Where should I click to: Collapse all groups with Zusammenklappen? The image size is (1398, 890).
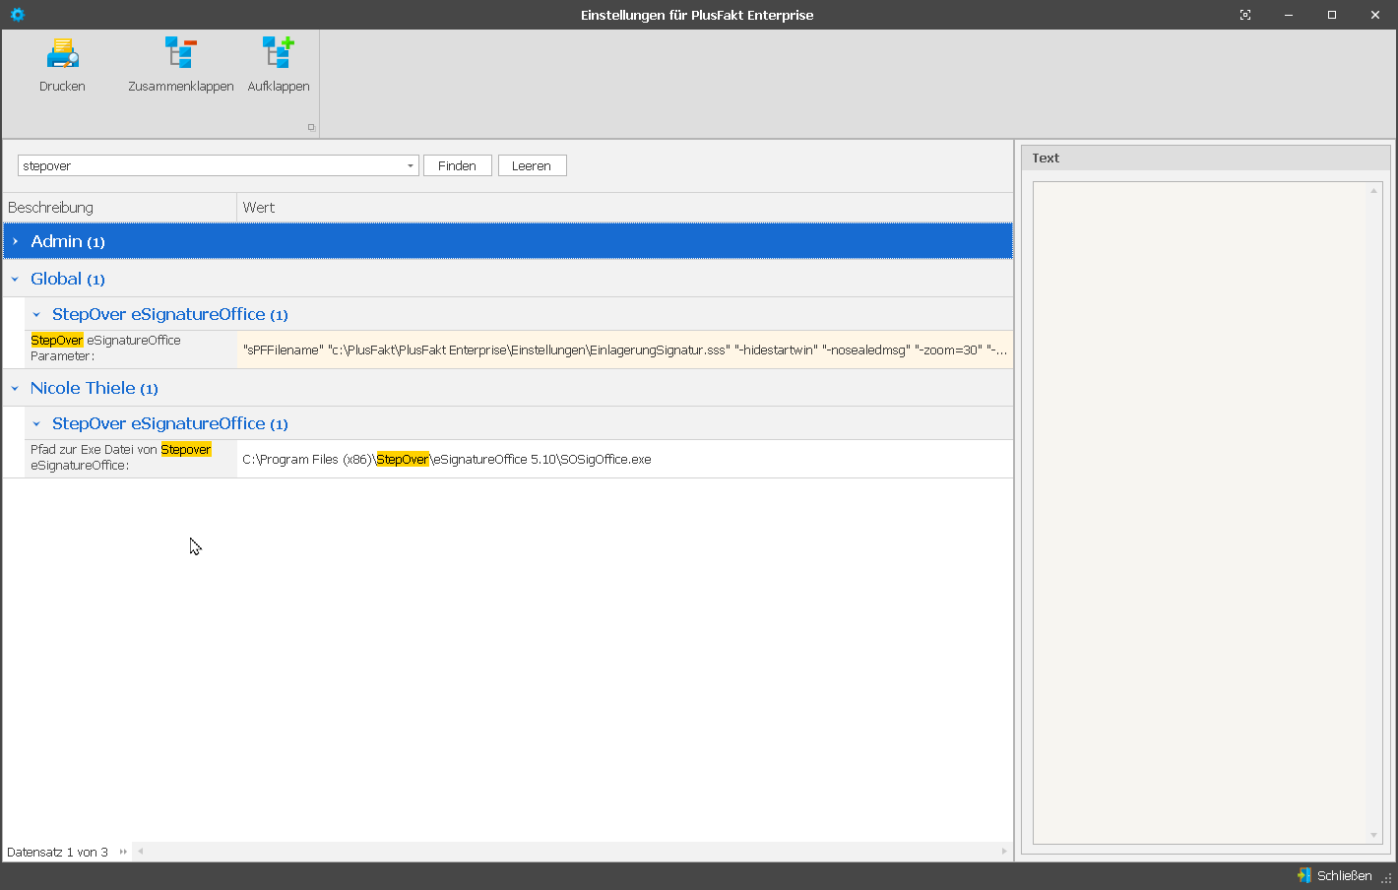pos(181,65)
